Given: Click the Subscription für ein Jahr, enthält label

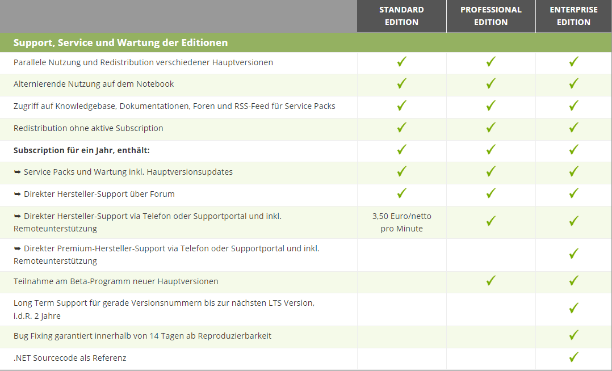Looking at the screenshot, I should click(x=82, y=150).
